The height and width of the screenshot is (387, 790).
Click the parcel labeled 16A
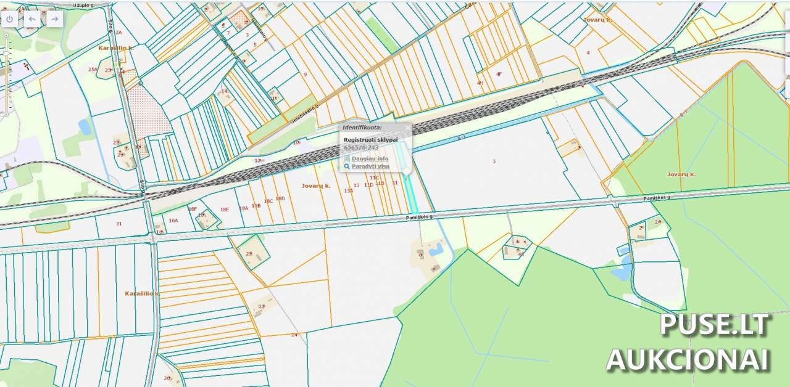(173, 220)
